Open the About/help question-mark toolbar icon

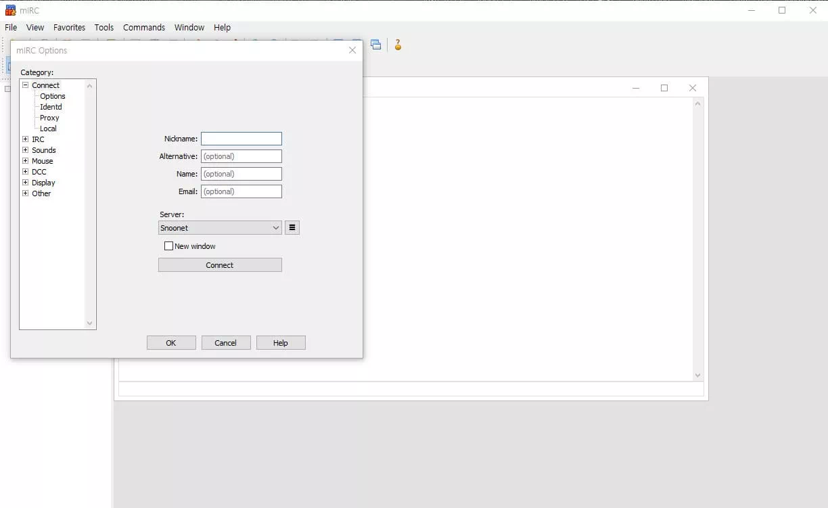tap(398, 45)
